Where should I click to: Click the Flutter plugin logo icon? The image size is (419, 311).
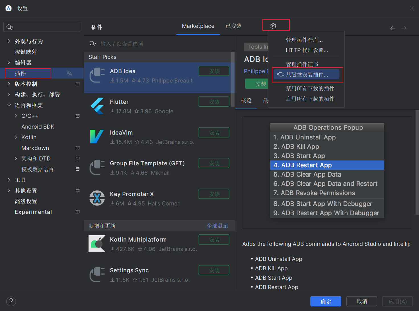[97, 106]
